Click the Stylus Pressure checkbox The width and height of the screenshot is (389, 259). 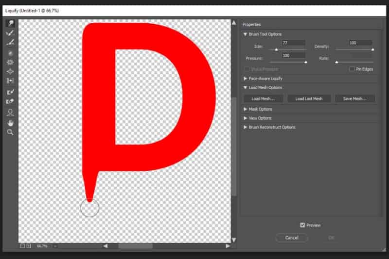click(247, 69)
